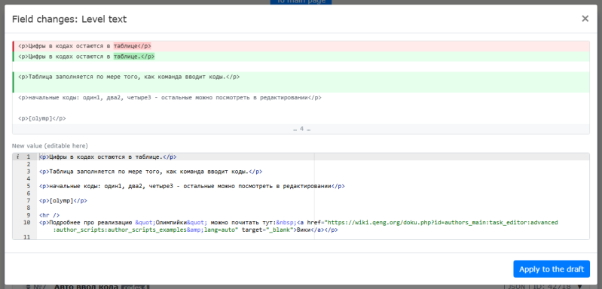Click line number 11 in editor gutter

click(x=27, y=237)
